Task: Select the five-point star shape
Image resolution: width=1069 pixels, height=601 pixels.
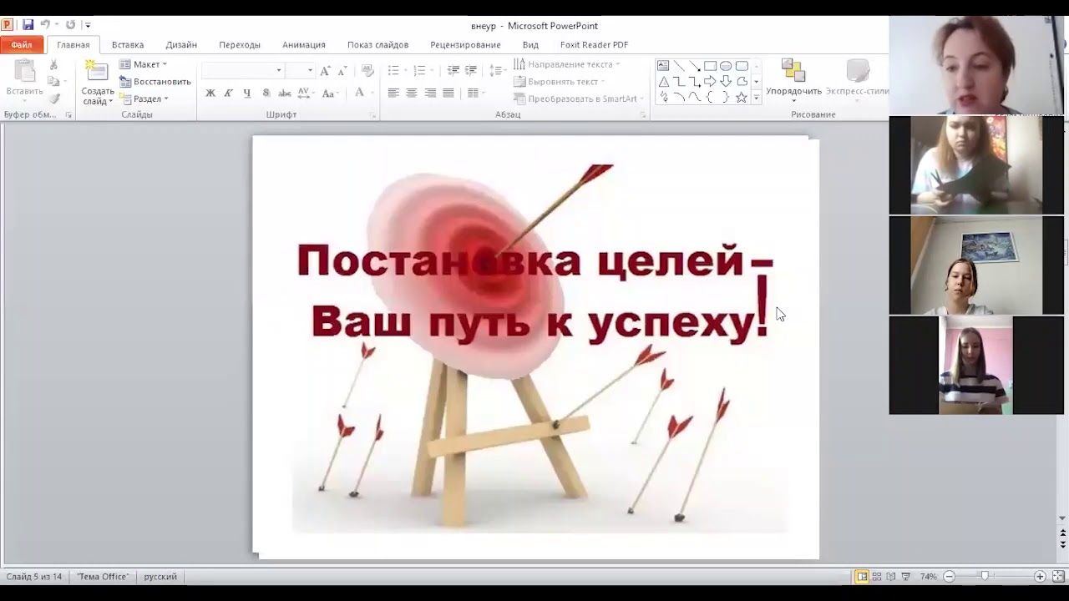Action: click(741, 98)
